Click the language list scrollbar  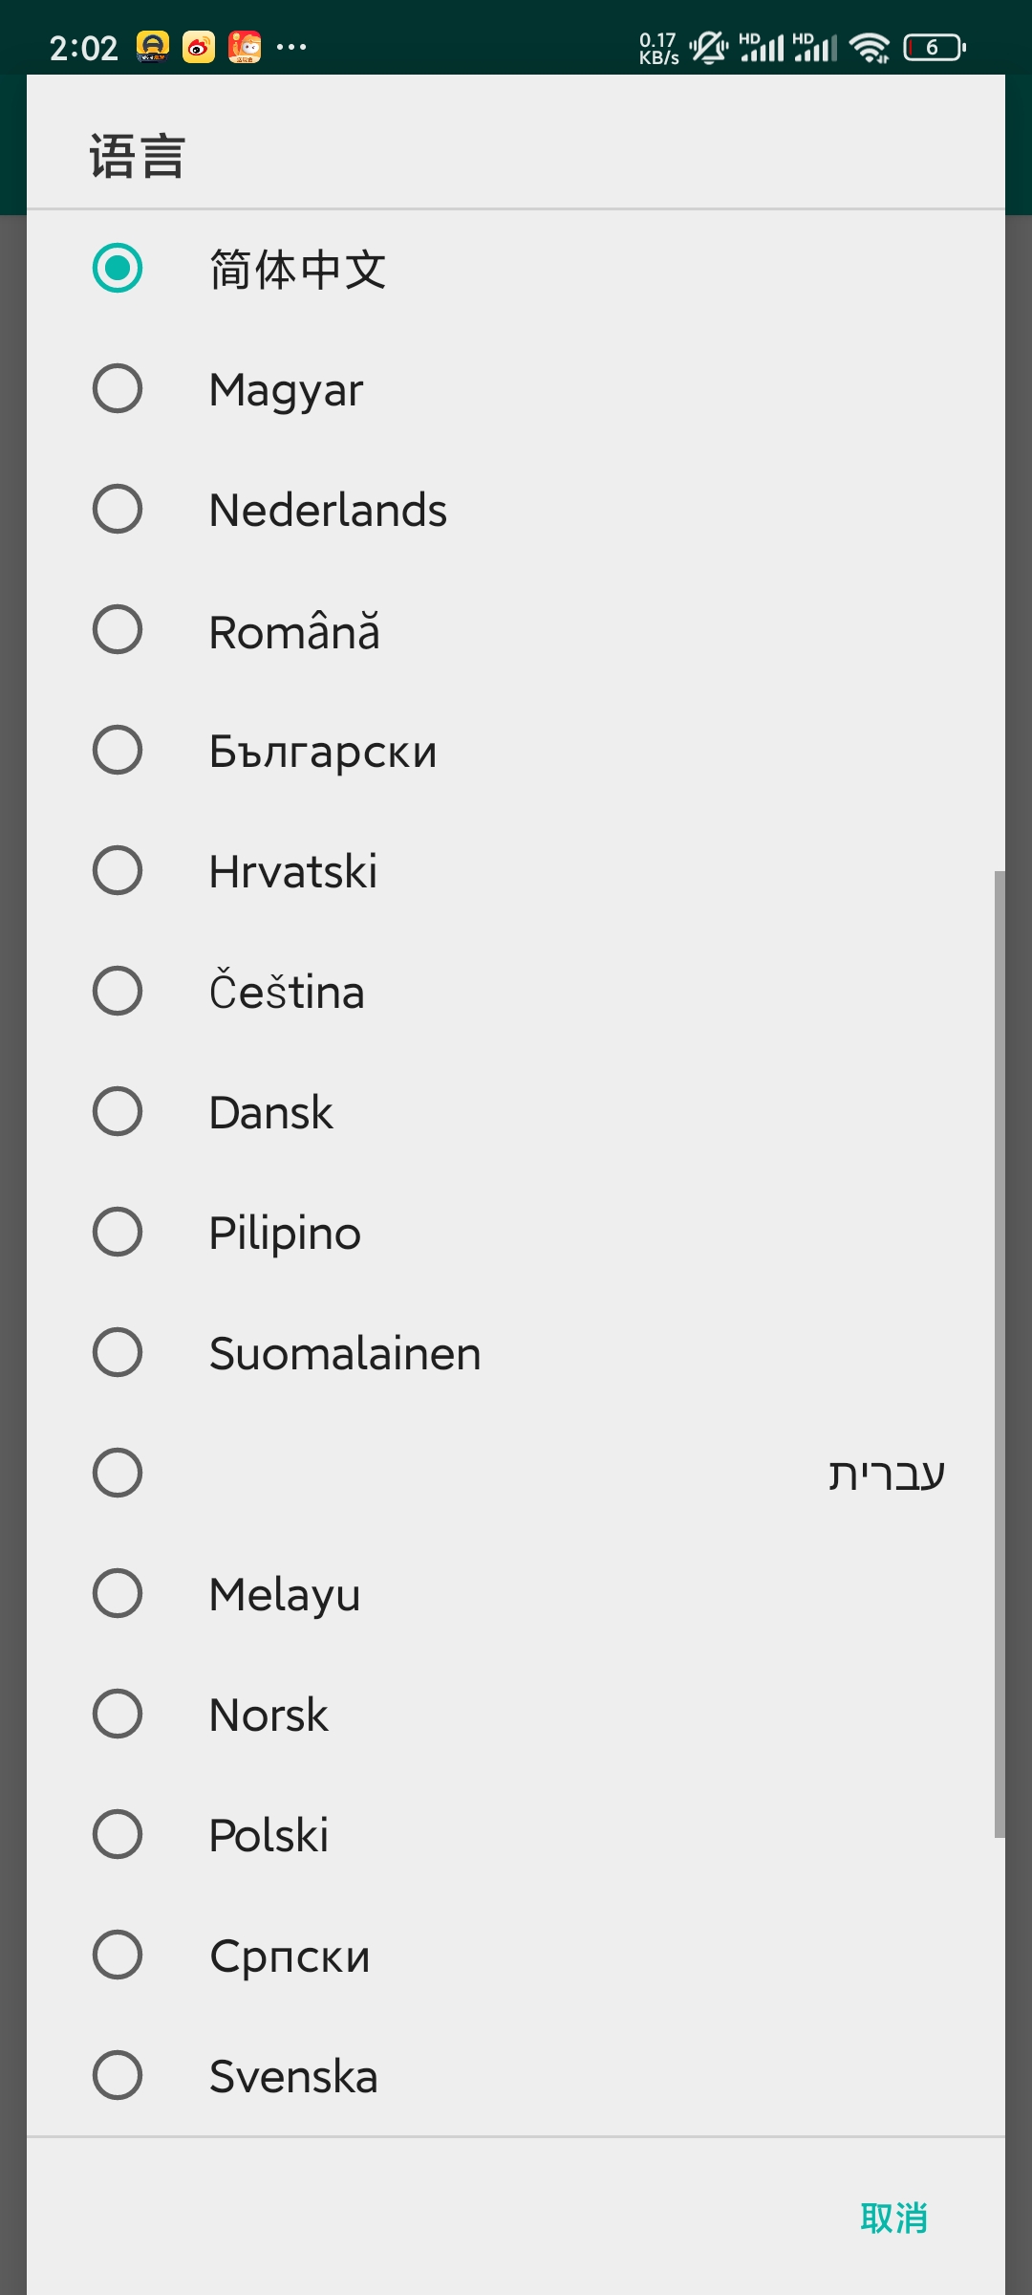1000,1354
